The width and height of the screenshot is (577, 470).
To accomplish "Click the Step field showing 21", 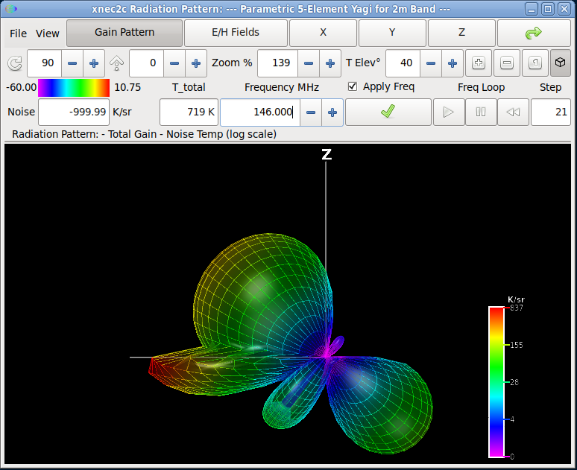I will click(551, 112).
